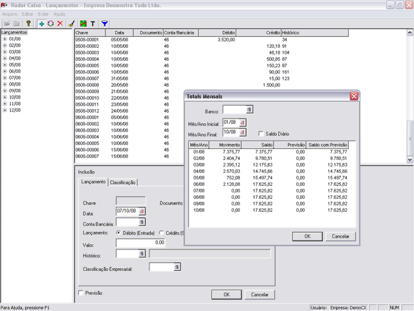This screenshot has height=311, width=414.
Task: Open the Exibir menu
Action: 43,14
